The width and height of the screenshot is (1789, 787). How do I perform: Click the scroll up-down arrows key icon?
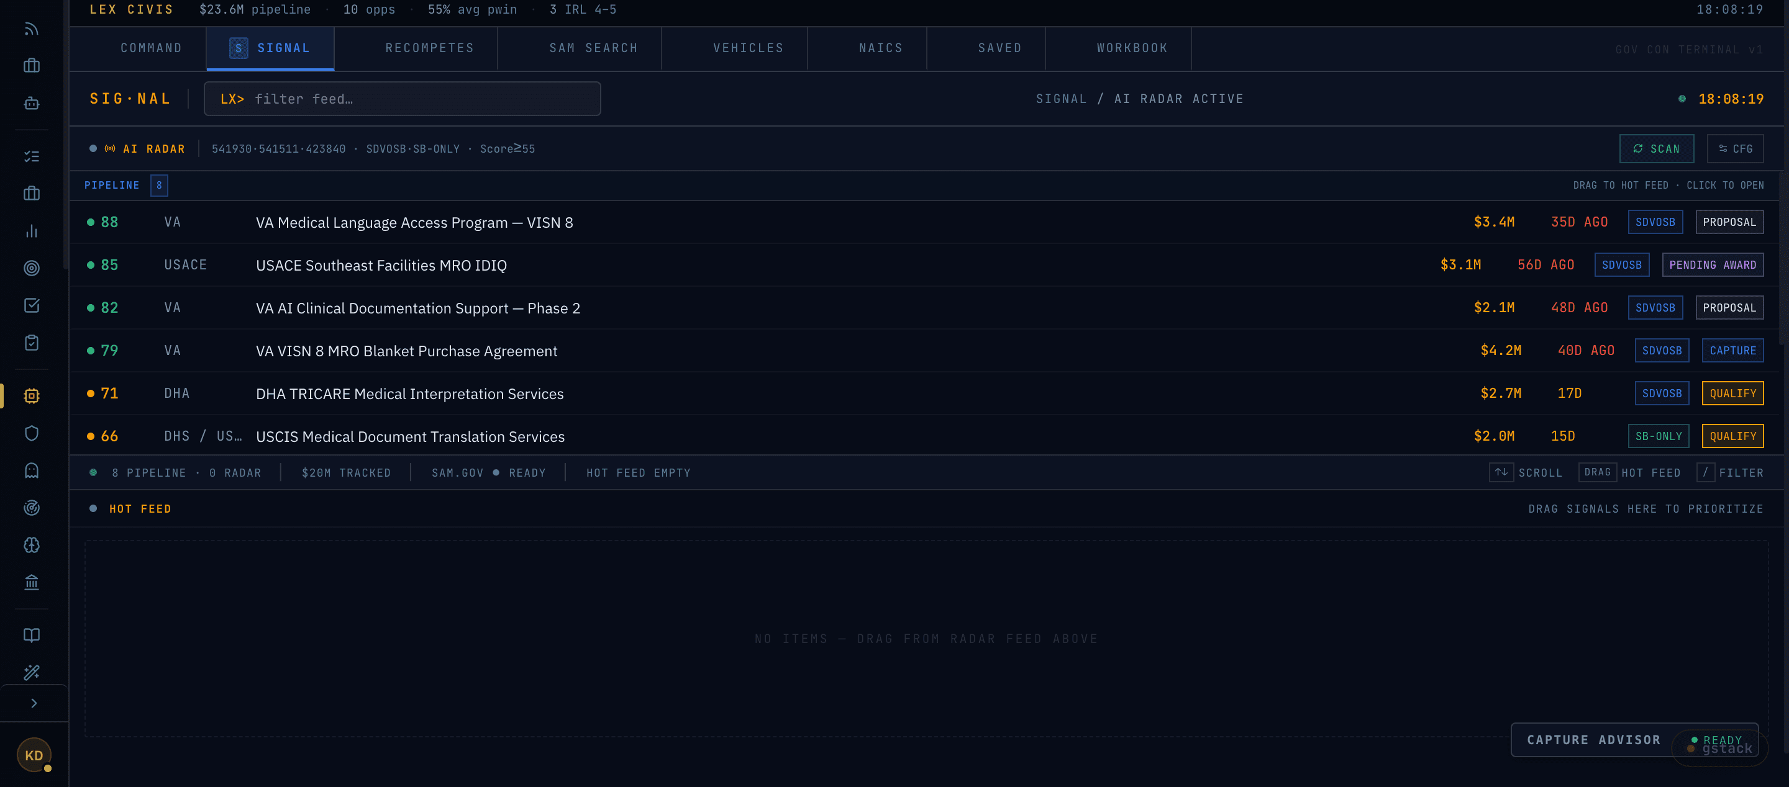pyautogui.click(x=1501, y=472)
